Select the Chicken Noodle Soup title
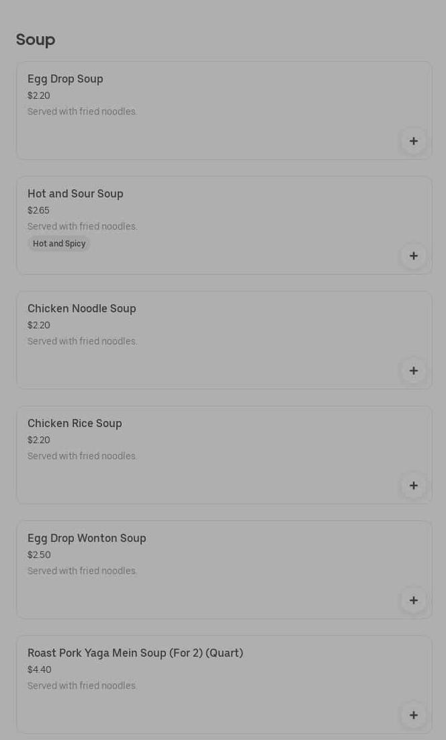446x740 pixels. click(x=81, y=309)
